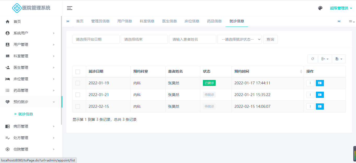Click the table refresh icon
Screen dimensions: 356x163
click(313, 59)
